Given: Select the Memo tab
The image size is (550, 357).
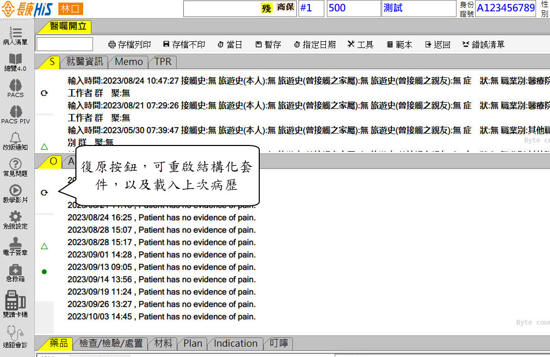Looking at the screenshot, I should tap(129, 62).
